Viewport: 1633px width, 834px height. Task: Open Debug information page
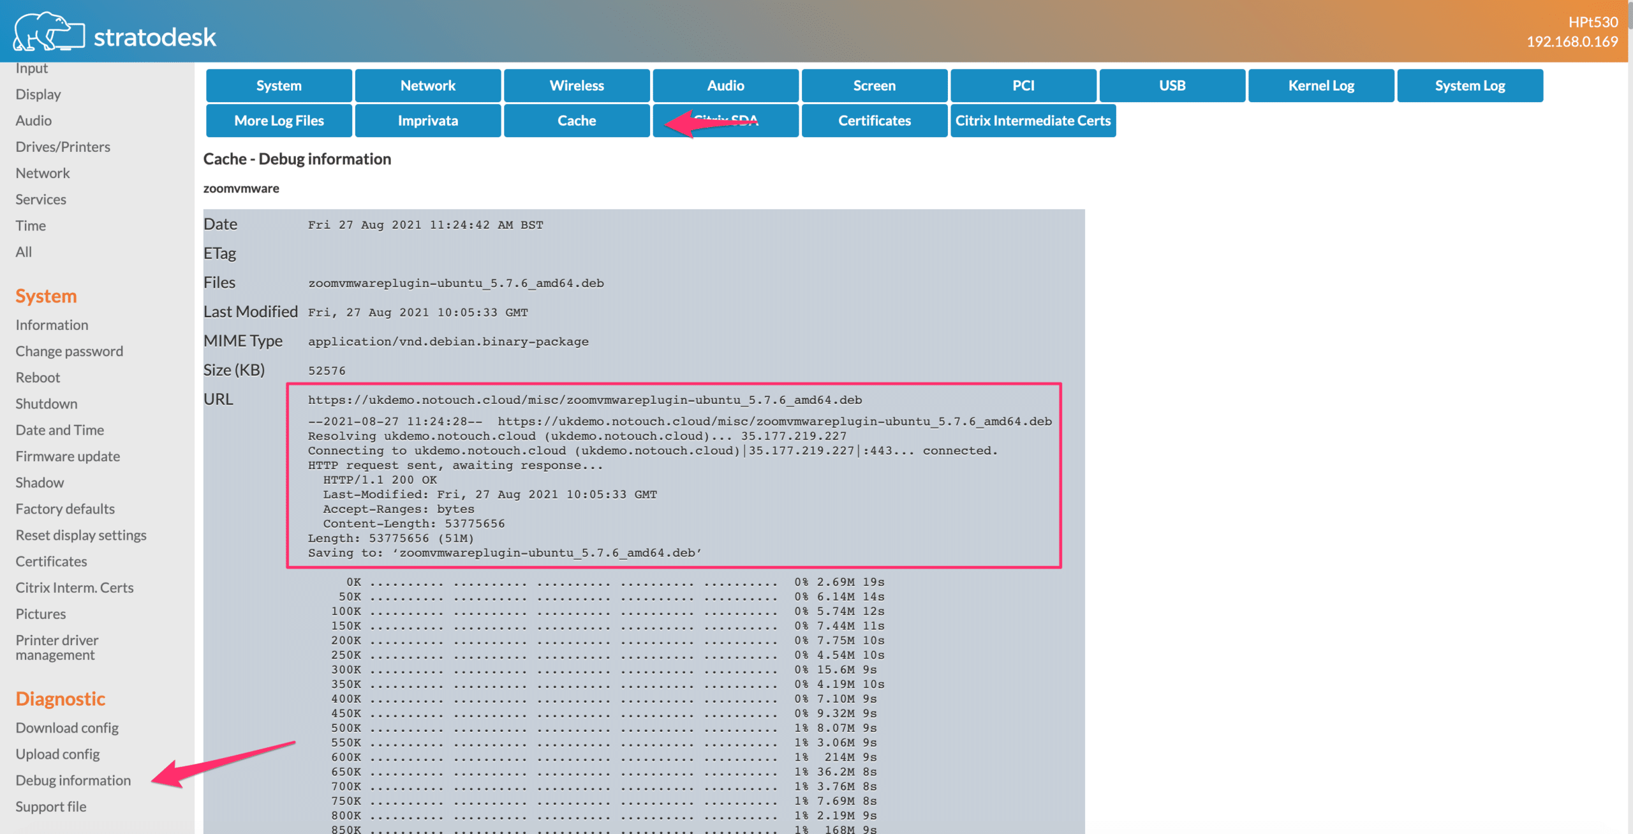point(73,780)
